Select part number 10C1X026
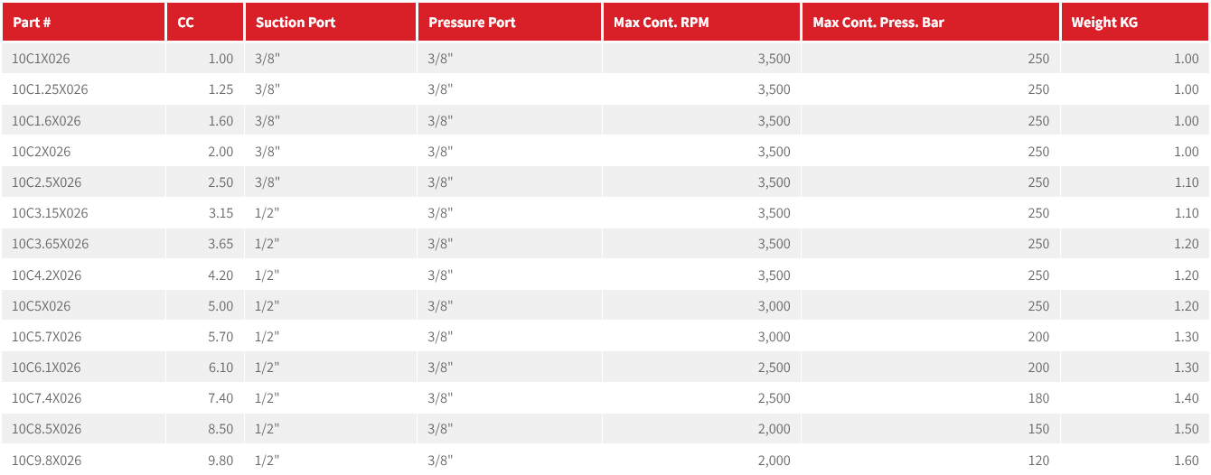Screen dimensions: 1211x475 (x=41, y=59)
